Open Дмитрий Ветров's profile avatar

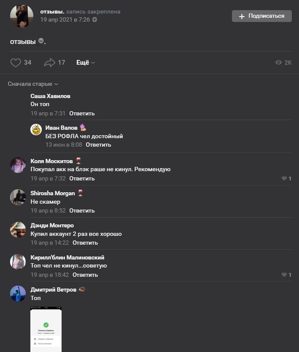[18, 293]
